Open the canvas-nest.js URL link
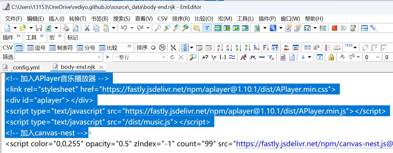393x153 pixels. click(x=315, y=144)
